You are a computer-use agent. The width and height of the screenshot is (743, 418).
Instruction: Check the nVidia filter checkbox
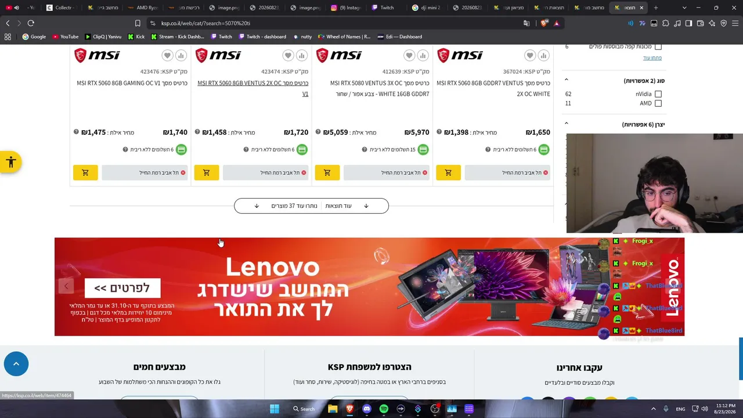tap(658, 94)
